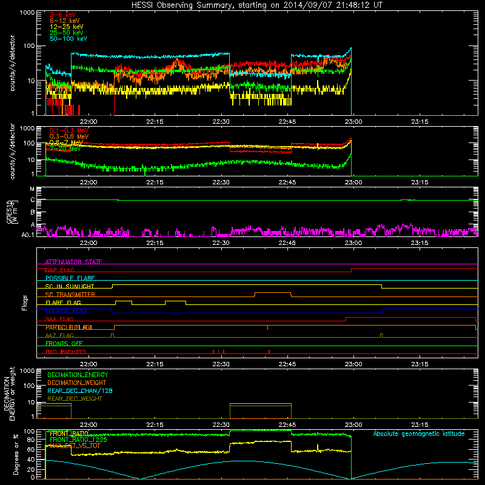This screenshot has width=485, height=485.
Task: Click the 'DECIMATION_ENERGY' legend label
Action: coord(78,375)
